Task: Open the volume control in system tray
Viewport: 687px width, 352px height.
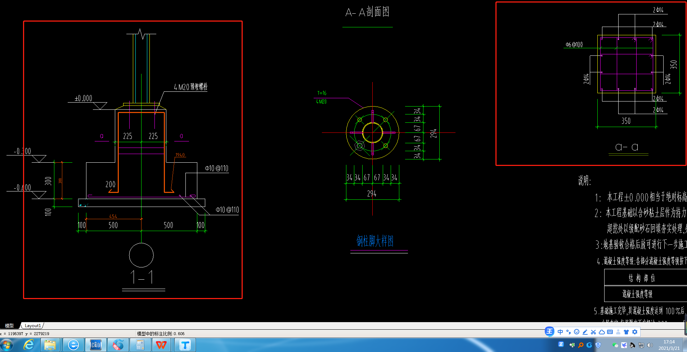Action: pyautogui.click(x=650, y=345)
